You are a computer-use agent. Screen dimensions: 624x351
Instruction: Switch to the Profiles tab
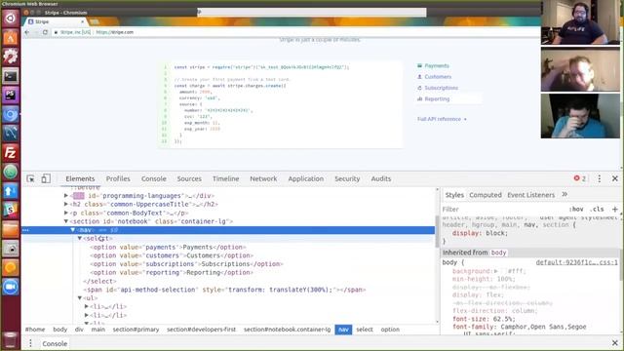[x=118, y=178]
